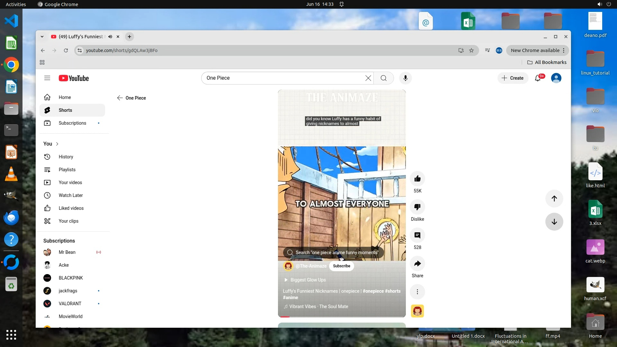This screenshot has height=347, width=617.
Task: Bookmark this page with star icon
Action: (471, 50)
